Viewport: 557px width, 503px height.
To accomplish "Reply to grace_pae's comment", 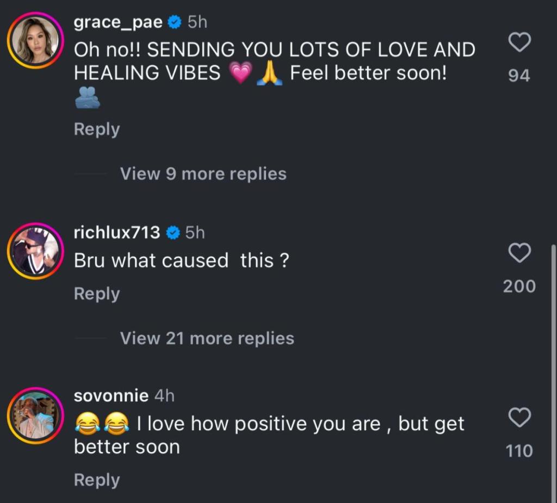I will [x=96, y=129].
